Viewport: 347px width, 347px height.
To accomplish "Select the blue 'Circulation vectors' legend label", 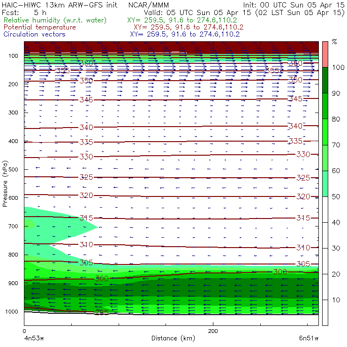I will tap(34, 34).
